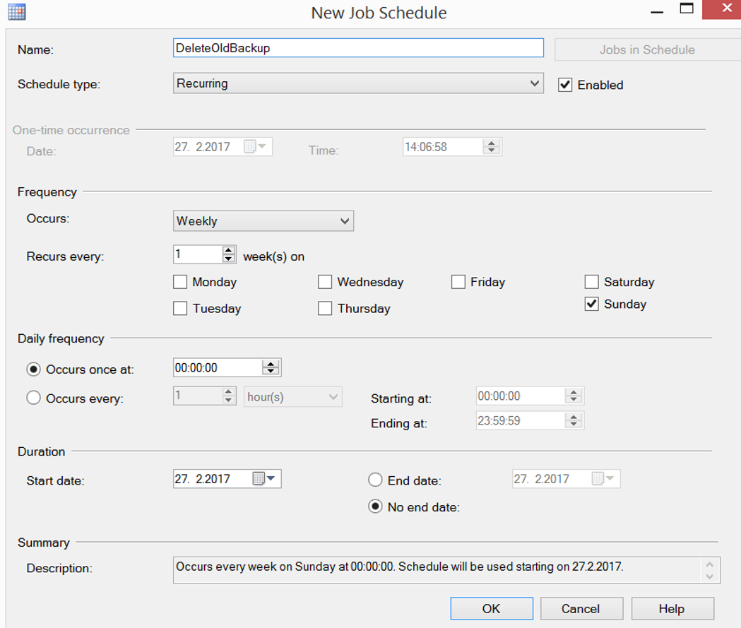Check the Wednesday checkbox

(x=325, y=282)
